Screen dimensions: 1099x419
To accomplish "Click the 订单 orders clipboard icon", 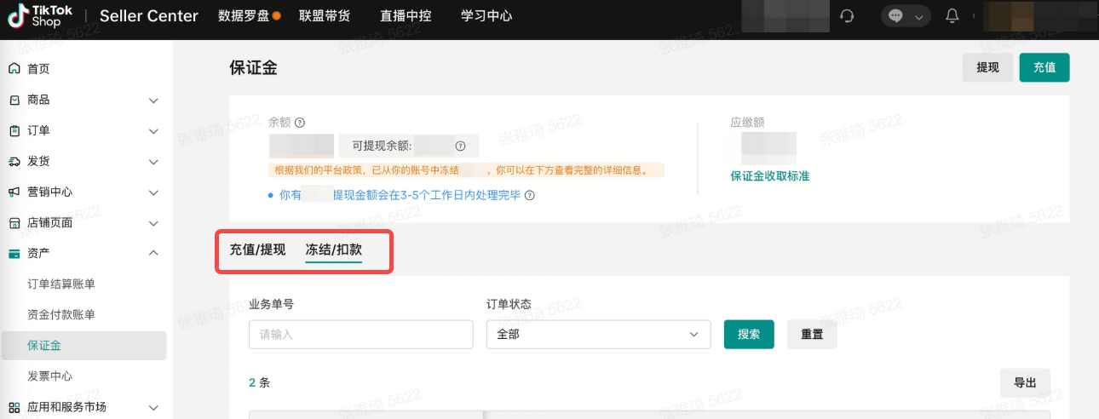I will click(x=14, y=130).
